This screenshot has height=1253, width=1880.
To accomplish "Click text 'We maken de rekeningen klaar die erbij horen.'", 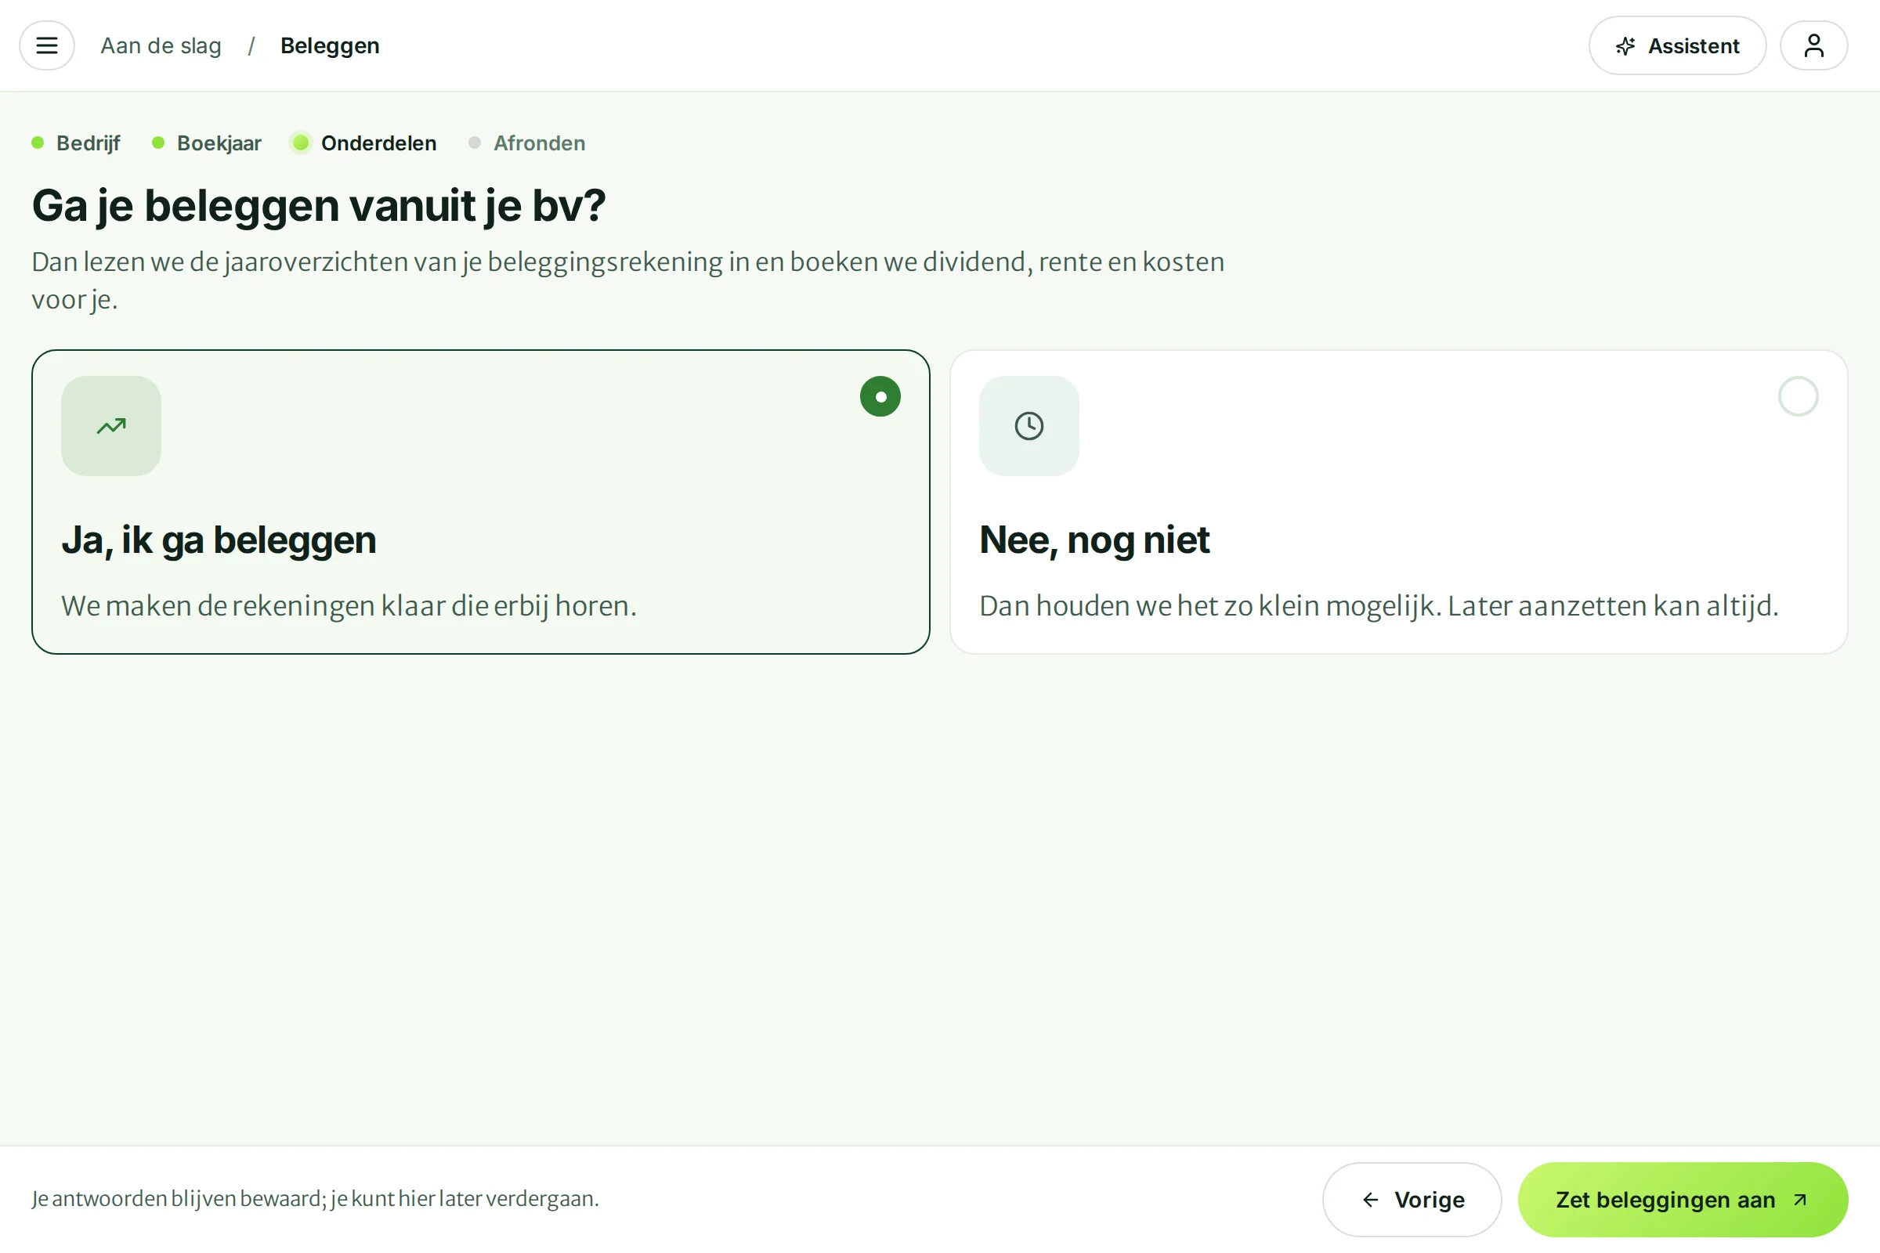I will 349,605.
